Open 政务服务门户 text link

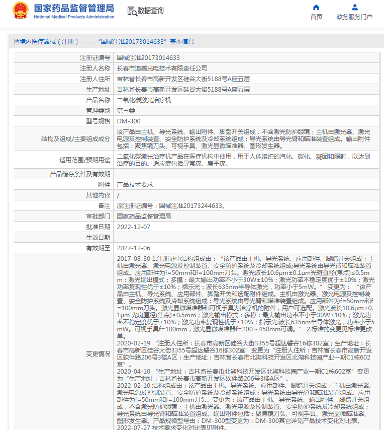(x=354, y=17)
